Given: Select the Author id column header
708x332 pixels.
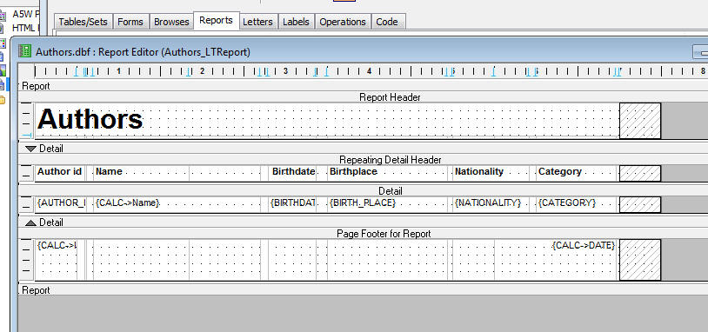Looking at the screenshot, I should click(60, 171).
